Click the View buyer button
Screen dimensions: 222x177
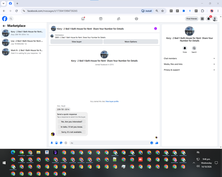76,42
